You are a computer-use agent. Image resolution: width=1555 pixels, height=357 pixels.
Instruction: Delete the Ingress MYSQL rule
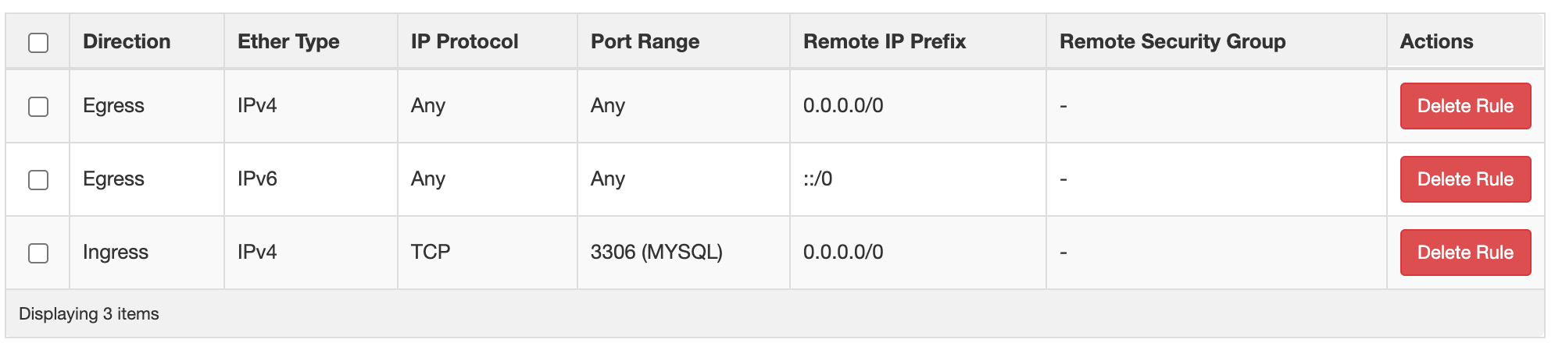1464,253
